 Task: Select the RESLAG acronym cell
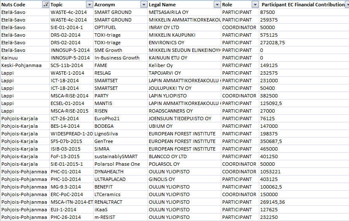pos(121,73)
